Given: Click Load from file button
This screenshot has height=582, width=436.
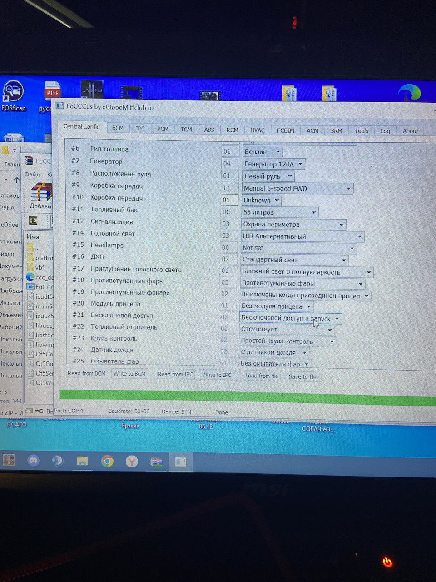Looking at the screenshot, I should point(262,376).
